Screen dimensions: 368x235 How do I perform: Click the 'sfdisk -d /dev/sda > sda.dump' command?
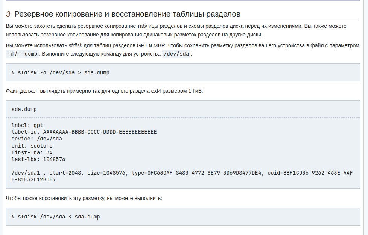coord(61,72)
